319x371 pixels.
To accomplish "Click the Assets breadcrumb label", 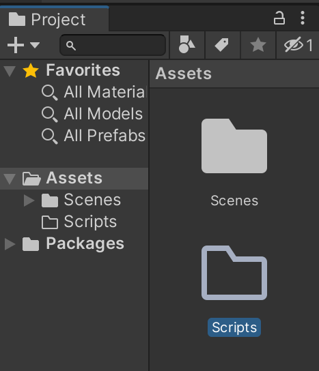I will [x=184, y=74].
